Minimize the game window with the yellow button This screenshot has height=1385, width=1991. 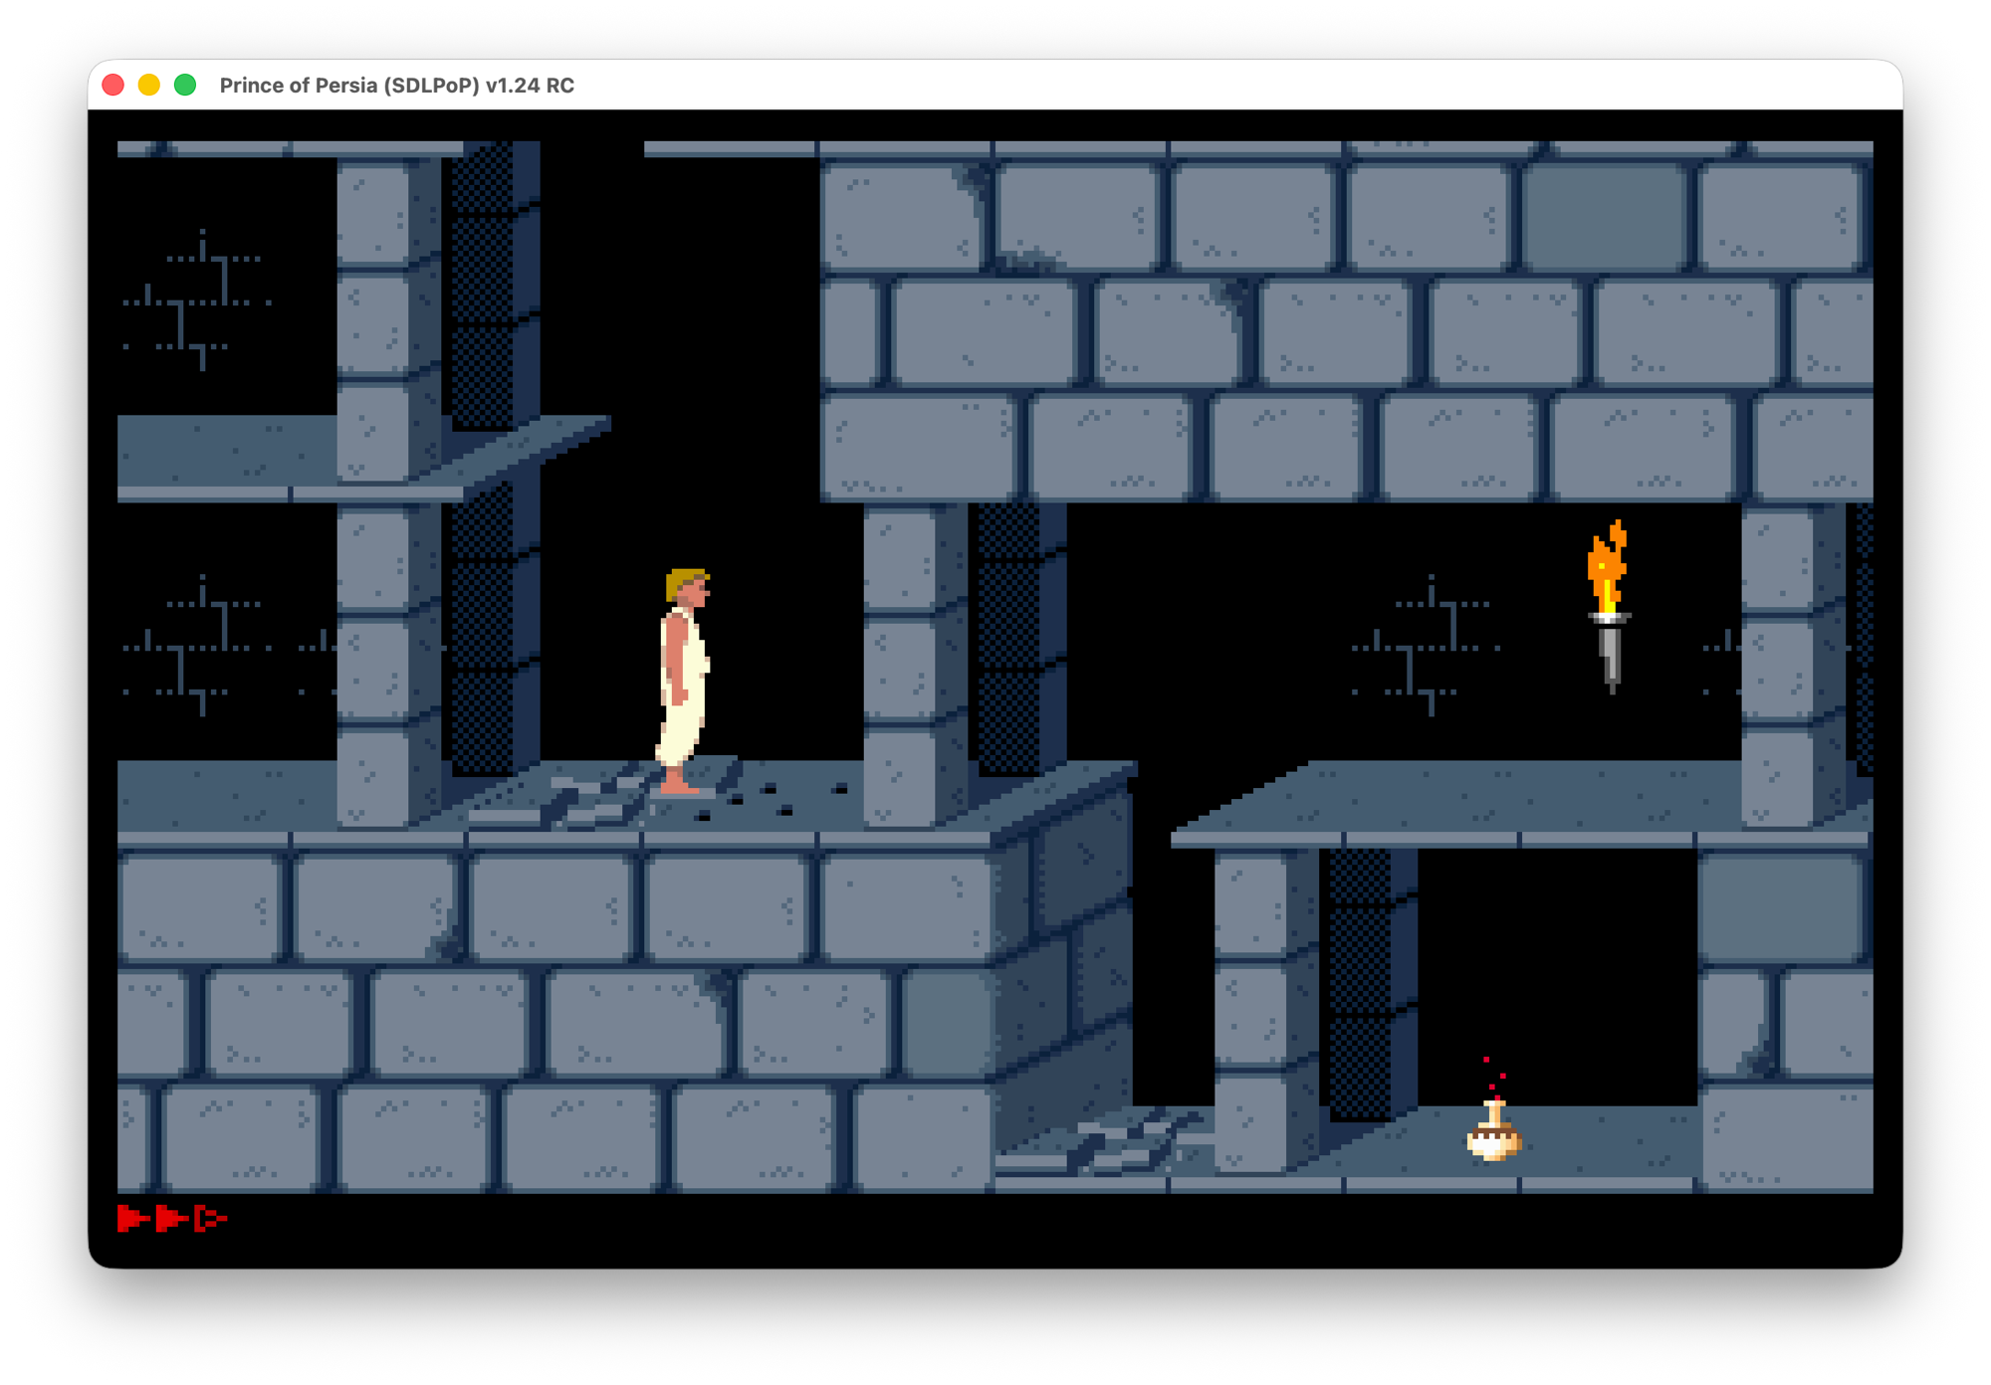coord(149,86)
